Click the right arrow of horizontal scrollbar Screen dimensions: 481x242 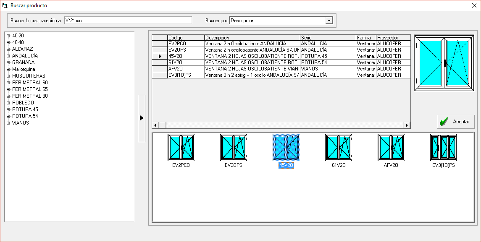tap(406, 125)
